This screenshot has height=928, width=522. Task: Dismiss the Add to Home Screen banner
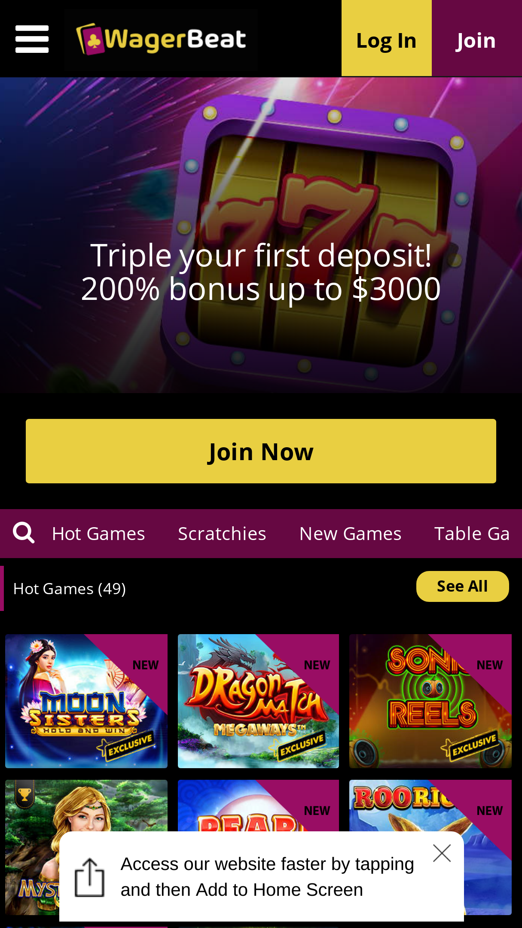(x=442, y=853)
